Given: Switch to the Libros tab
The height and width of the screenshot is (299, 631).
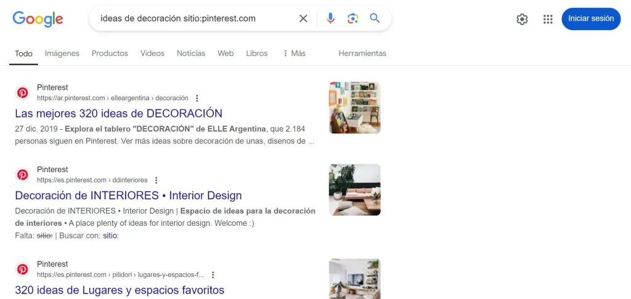Looking at the screenshot, I should point(257,53).
